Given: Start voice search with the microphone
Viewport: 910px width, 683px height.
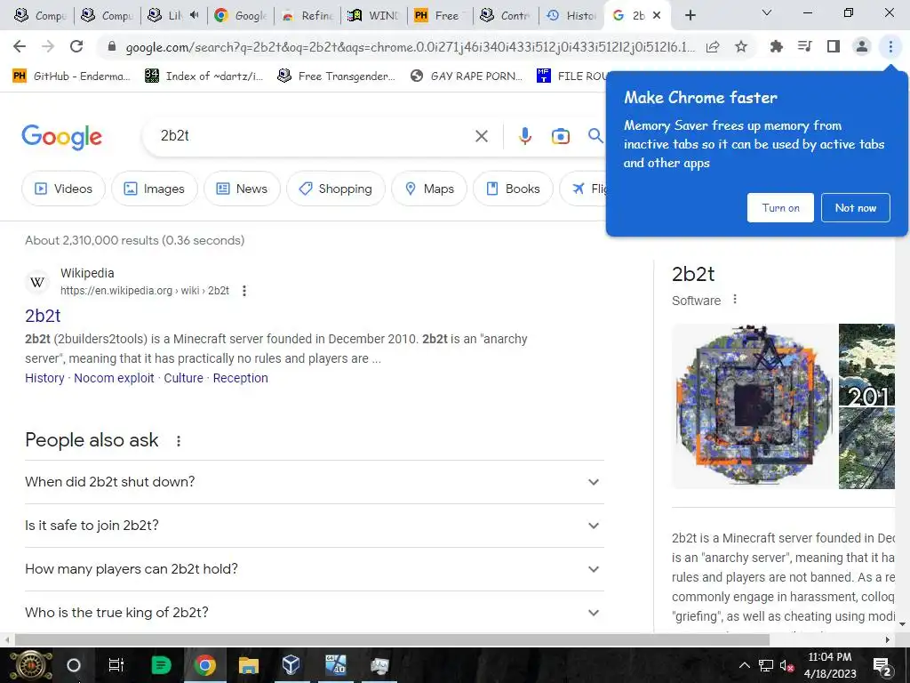Looking at the screenshot, I should pyautogui.click(x=524, y=136).
